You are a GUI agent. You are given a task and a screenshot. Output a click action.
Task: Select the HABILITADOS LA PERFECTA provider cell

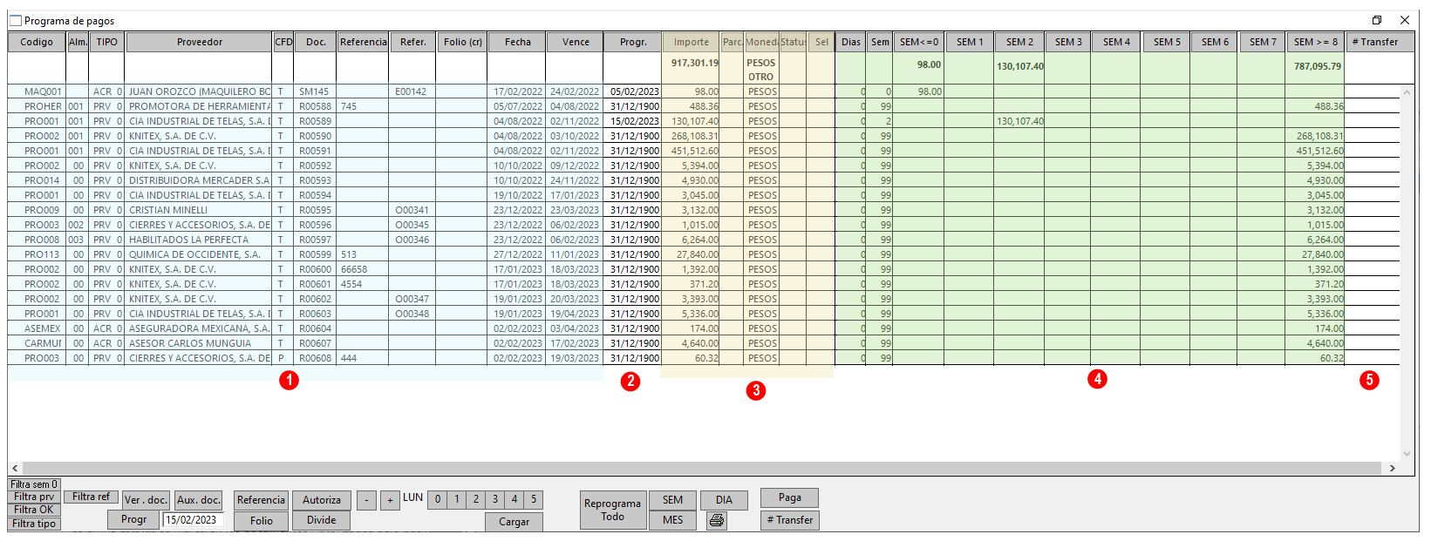[x=199, y=240]
